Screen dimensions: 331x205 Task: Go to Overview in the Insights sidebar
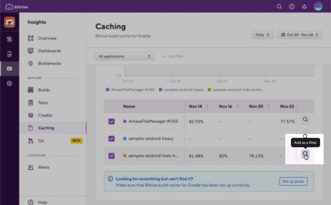pyautogui.click(x=47, y=38)
